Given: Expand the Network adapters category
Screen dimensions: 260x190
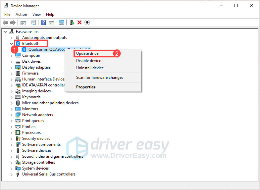Looking at the screenshot, I should 12,115.
